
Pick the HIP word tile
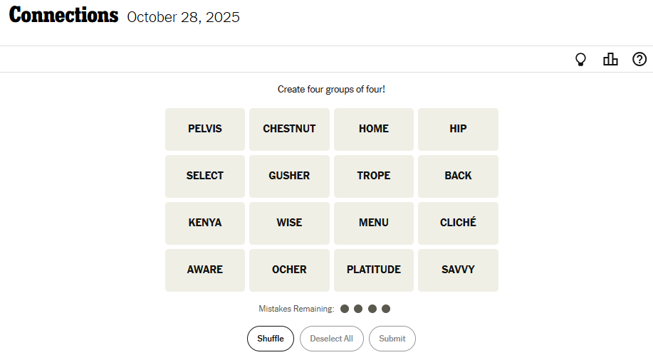(458, 129)
